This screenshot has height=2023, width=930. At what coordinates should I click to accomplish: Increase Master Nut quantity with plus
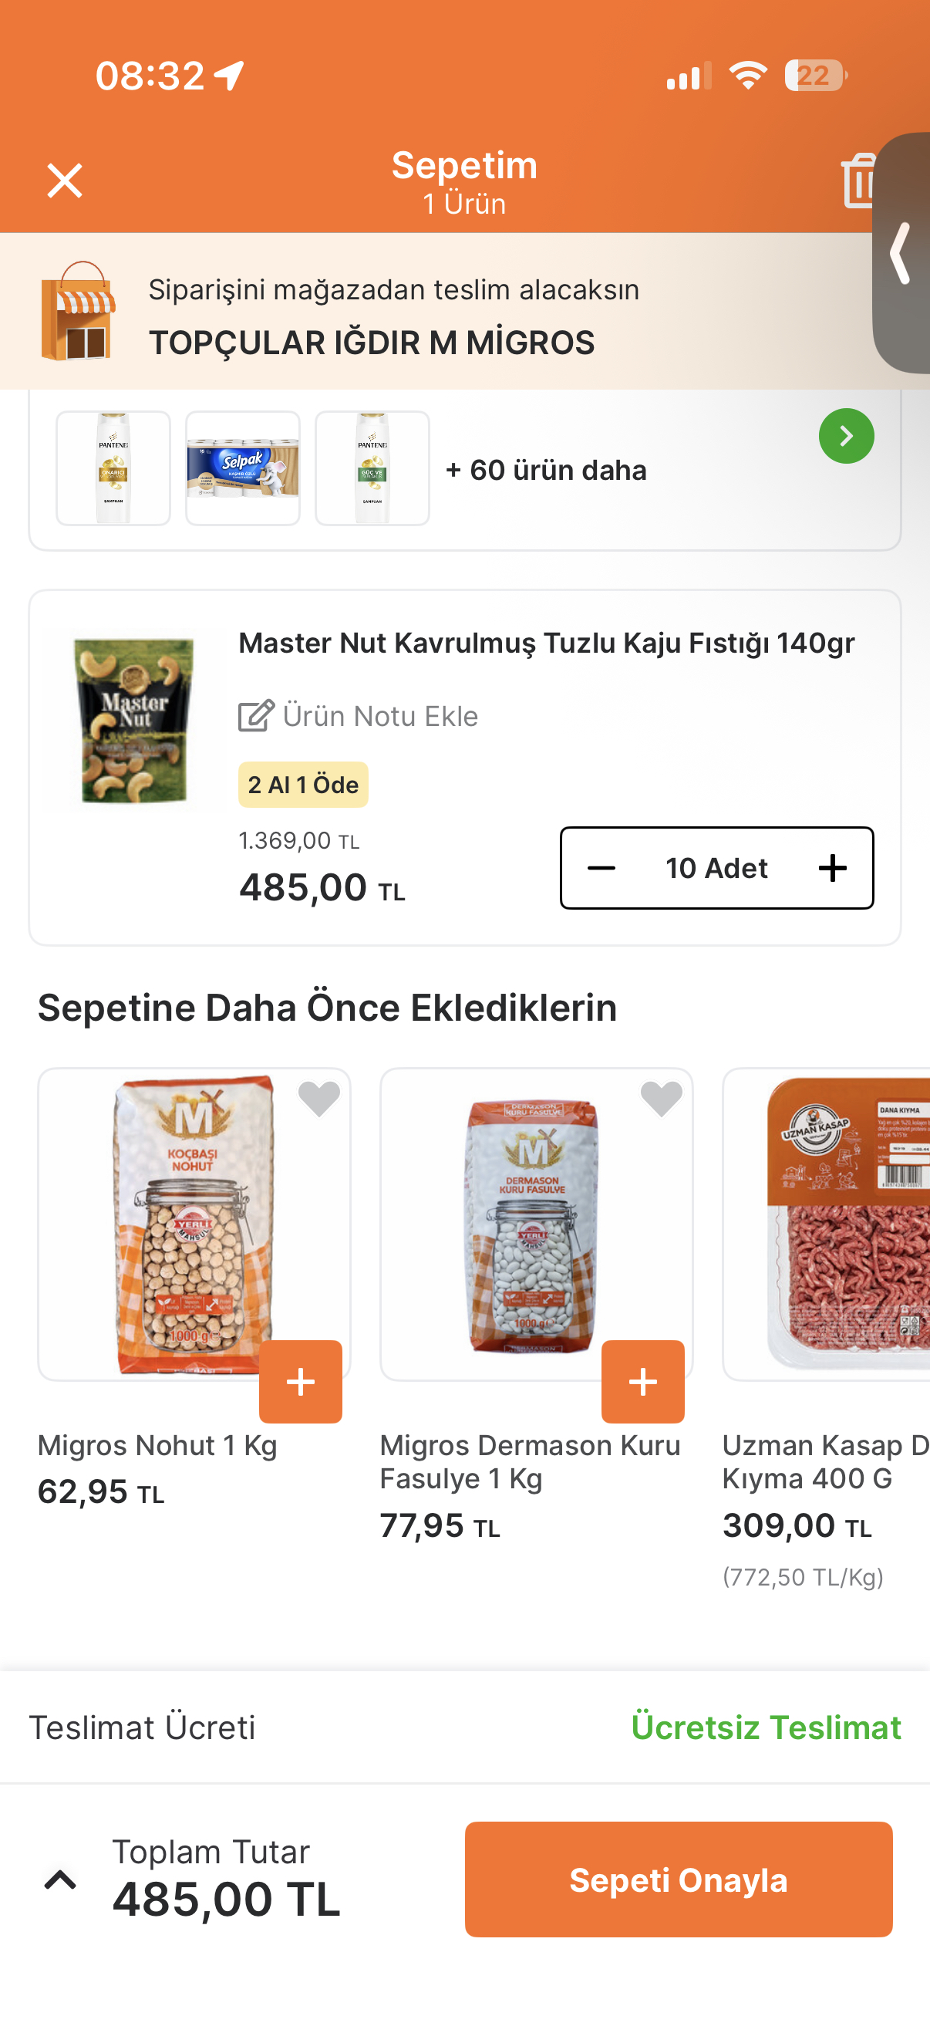pyautogui.click(x=832, y=868)
